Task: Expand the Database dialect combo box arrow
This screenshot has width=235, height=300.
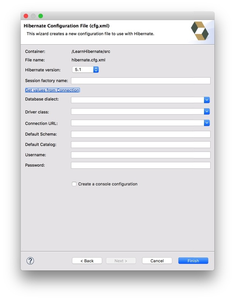Action: coord(207,100)
